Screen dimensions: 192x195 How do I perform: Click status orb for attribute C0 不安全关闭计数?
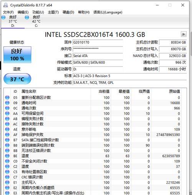7,161
